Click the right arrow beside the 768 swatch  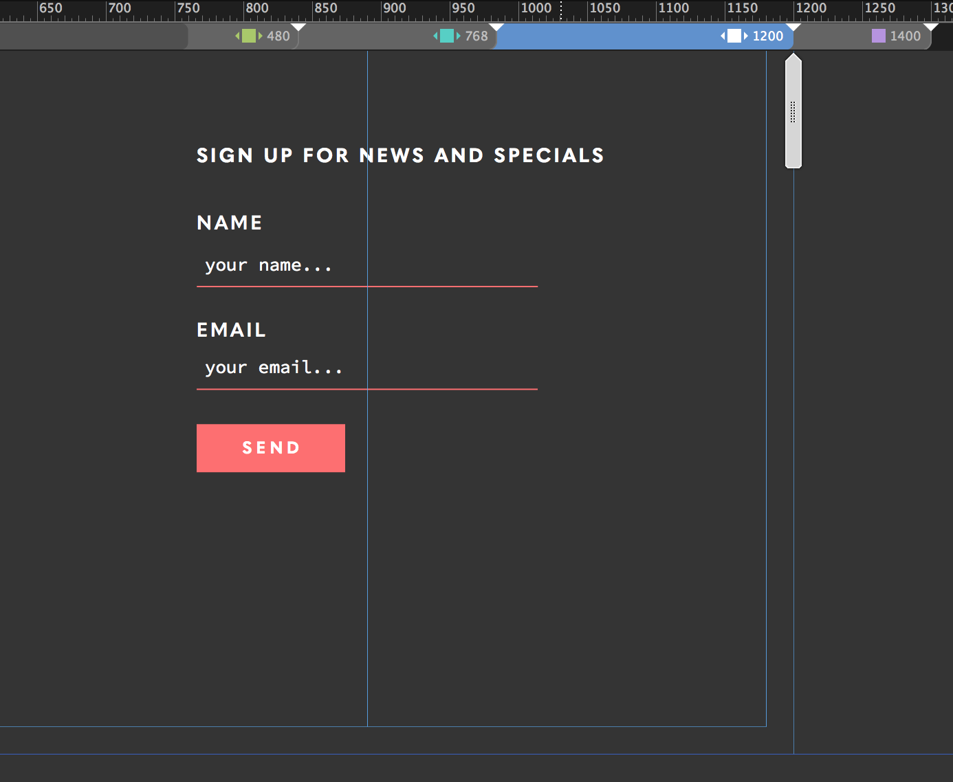point(459,36)
